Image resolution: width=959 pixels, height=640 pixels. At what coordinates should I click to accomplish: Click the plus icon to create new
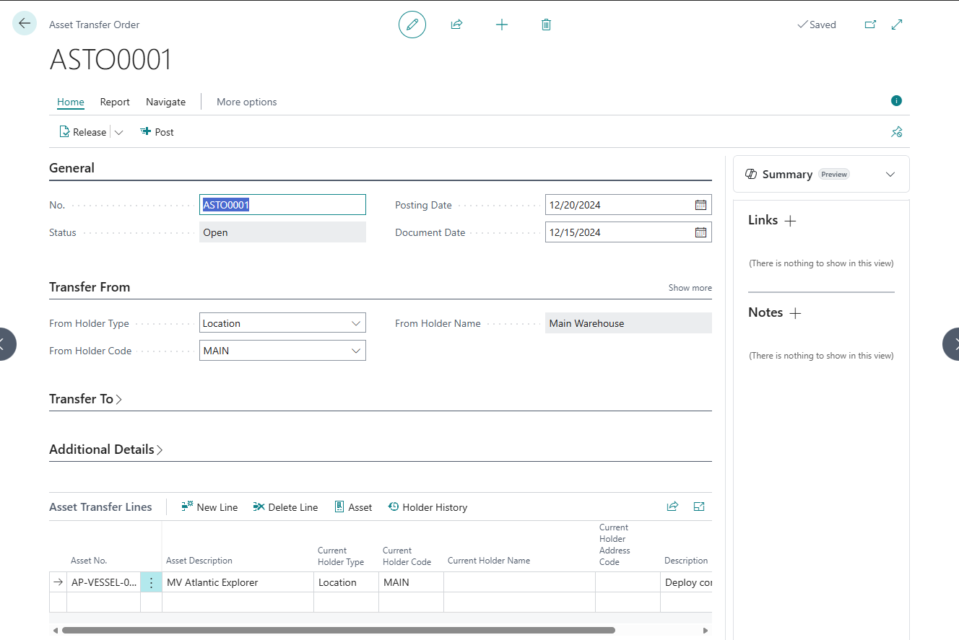tap(502, 25)
